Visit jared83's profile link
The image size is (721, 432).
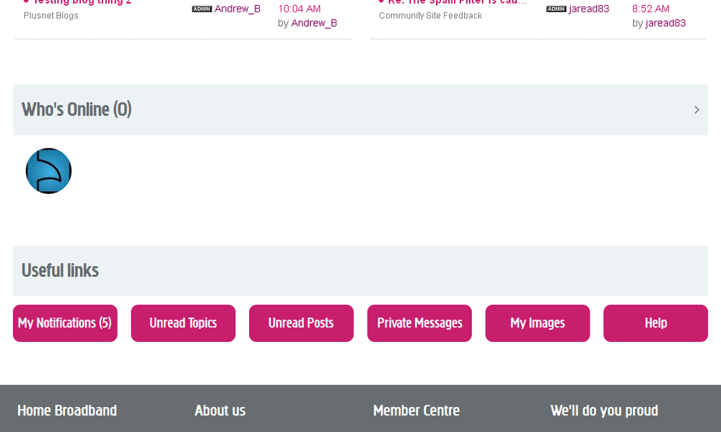click(665, 22)
